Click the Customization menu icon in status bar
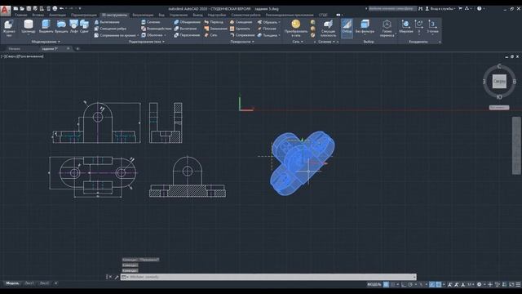 pyautogui.click(x=519, y=284)
